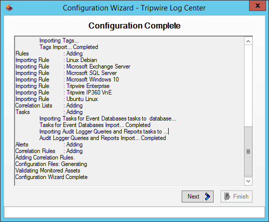Click the empty status bar at bottom

[x=135, y=212]
